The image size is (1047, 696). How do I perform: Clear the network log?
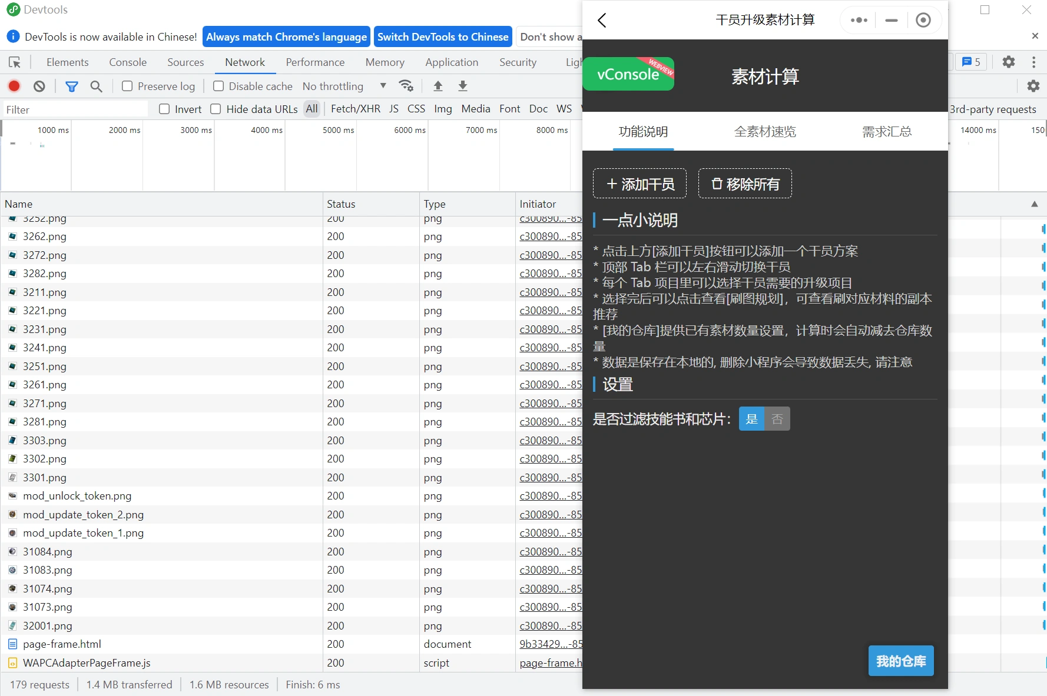click(39, 86)
